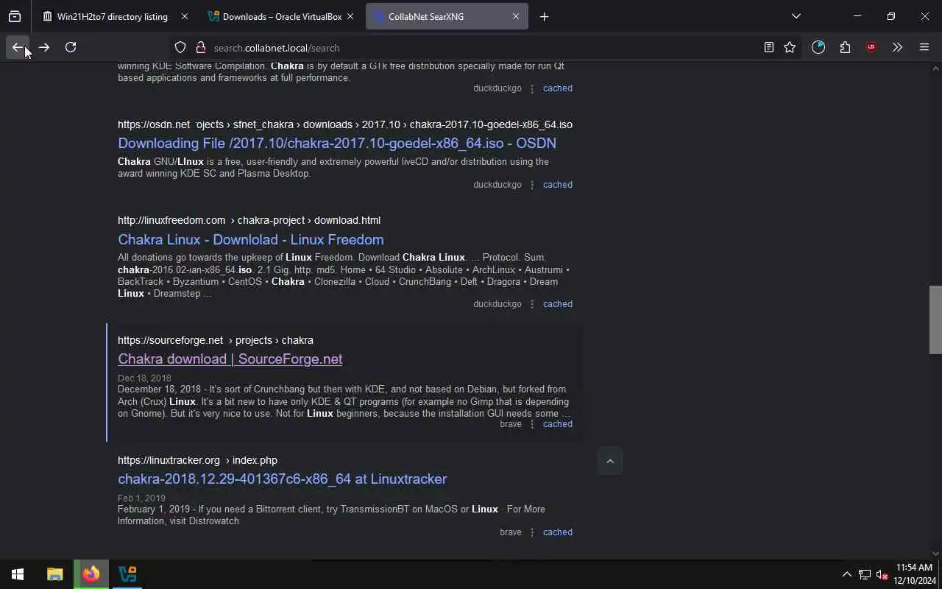Image resolution: width=942 pixels, height=589 pixels.
Task: Open Firefox application hamburger menu
Action: click(x=924, y=47)
